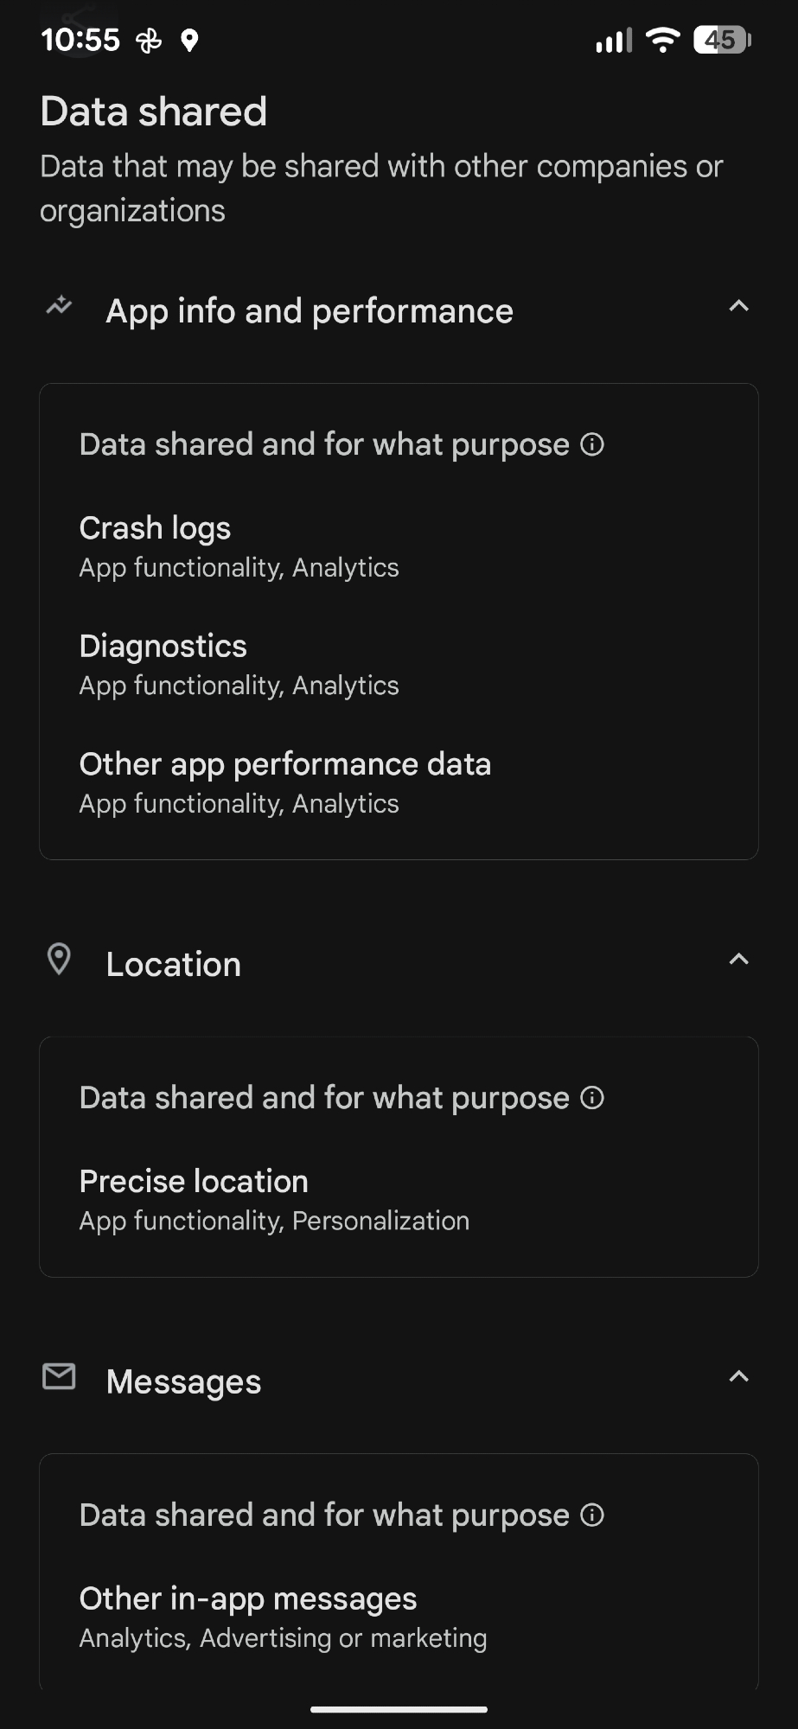Tap the Location pin icon
The height and width of the screenshot is (1729, 798).
pyautogui.click(x=59, y=960)
